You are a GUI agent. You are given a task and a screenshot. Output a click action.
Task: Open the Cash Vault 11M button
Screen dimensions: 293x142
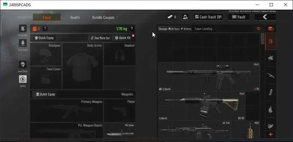point(208,17)
